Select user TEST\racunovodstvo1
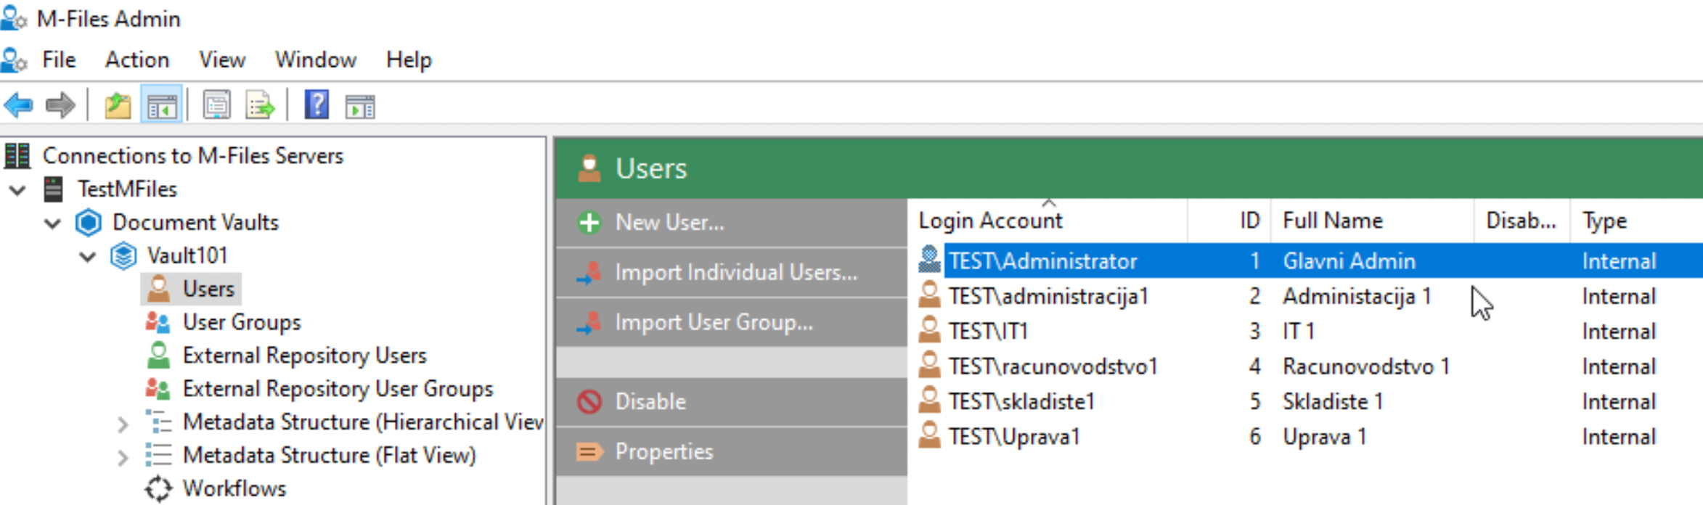The width and height of the screenshot is (1703, 505). coord(1053,366)
